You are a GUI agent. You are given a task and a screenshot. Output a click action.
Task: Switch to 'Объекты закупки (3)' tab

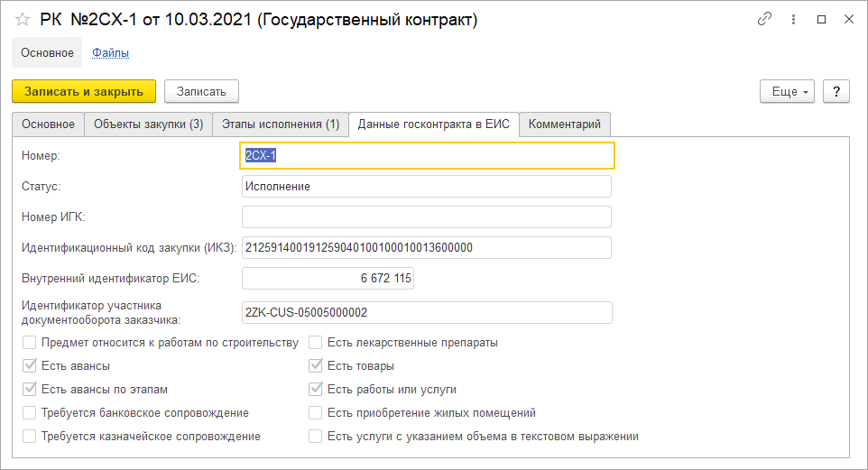(x=148, y=124)
